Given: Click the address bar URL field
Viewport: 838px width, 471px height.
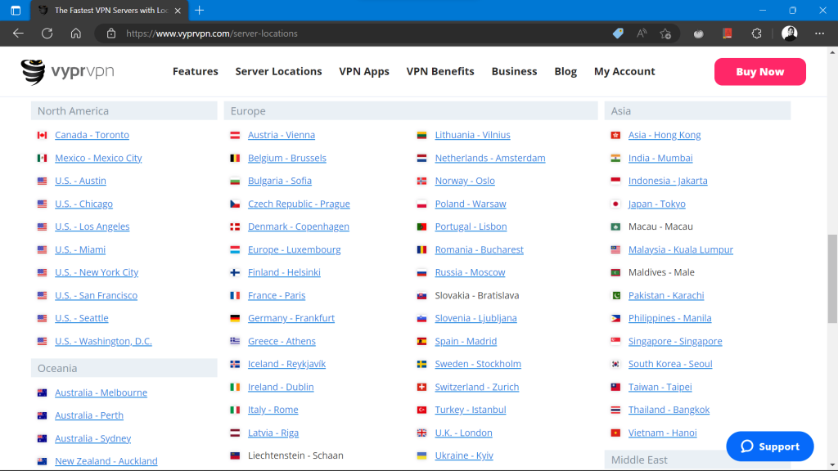Looking at the screenshot, I should coord(360,34).
